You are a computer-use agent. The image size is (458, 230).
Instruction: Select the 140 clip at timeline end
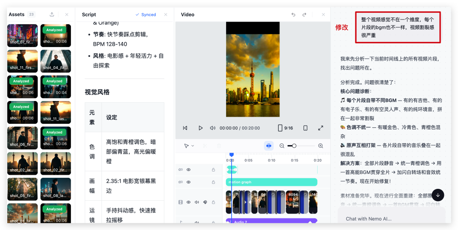tap(313, 202)
